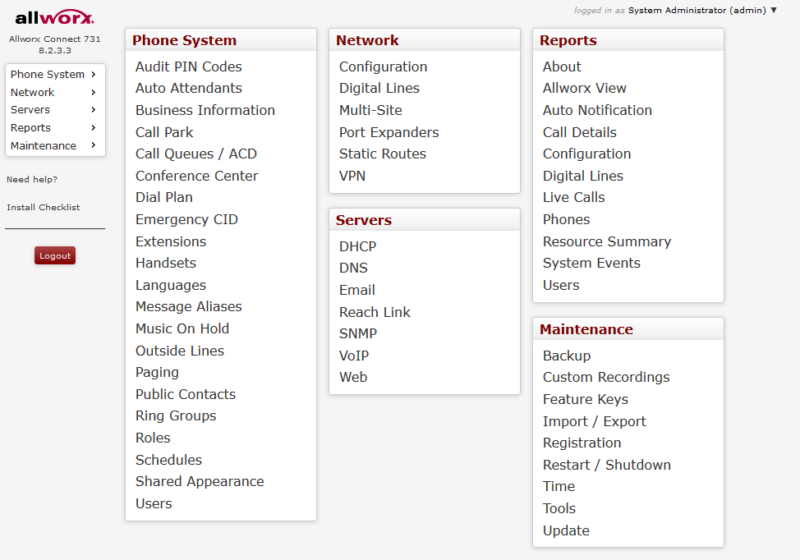The image size is (800, 560).
Task: Go to Auto Attendants page
Action: [189, 88]
